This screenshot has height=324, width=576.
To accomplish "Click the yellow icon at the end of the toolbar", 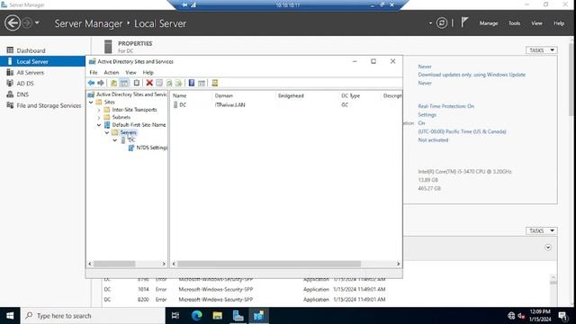I will pos(215,83).
